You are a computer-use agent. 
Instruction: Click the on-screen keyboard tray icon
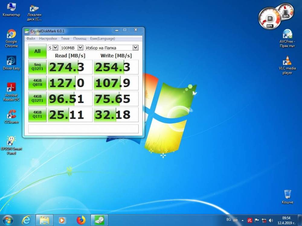pos(235,220)
